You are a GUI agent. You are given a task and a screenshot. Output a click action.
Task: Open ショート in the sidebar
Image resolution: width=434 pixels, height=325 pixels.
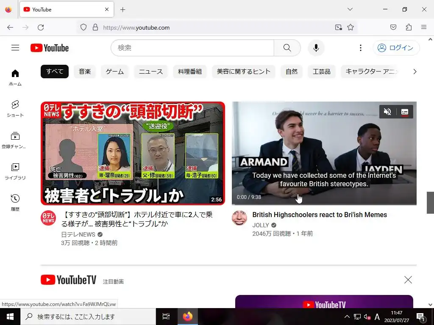(x=15, y=109)
